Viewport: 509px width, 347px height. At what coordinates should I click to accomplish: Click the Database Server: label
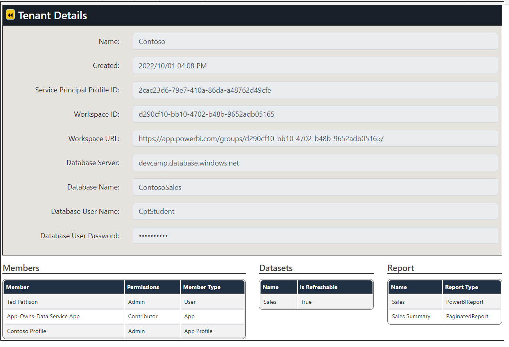coord(93,163)
